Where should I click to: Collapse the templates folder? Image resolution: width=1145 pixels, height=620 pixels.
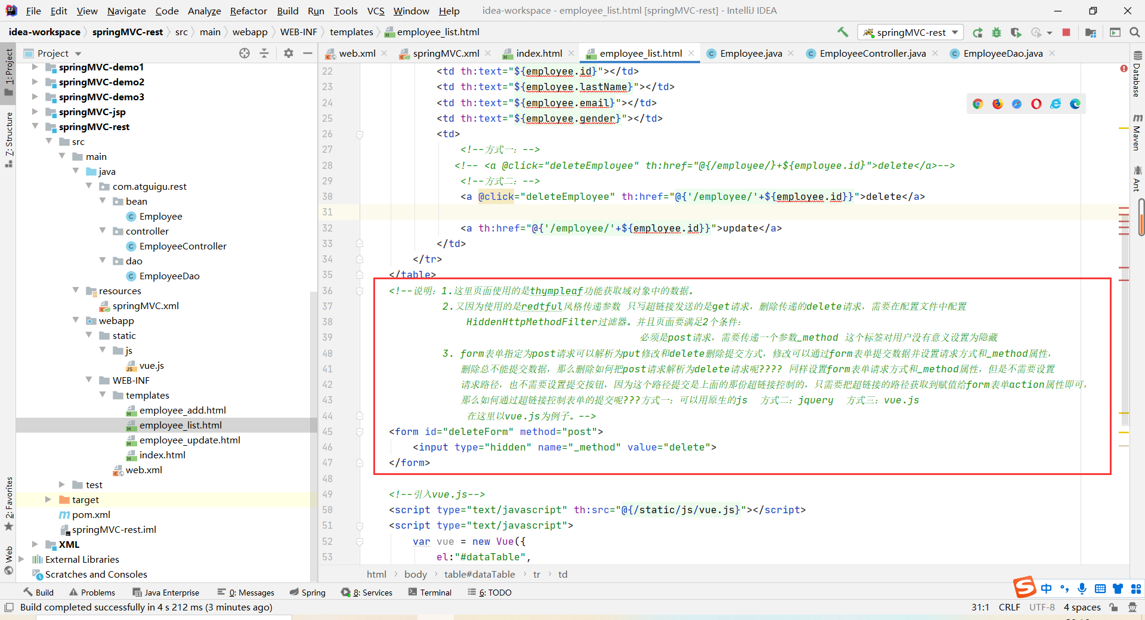[x=103, y=394]
